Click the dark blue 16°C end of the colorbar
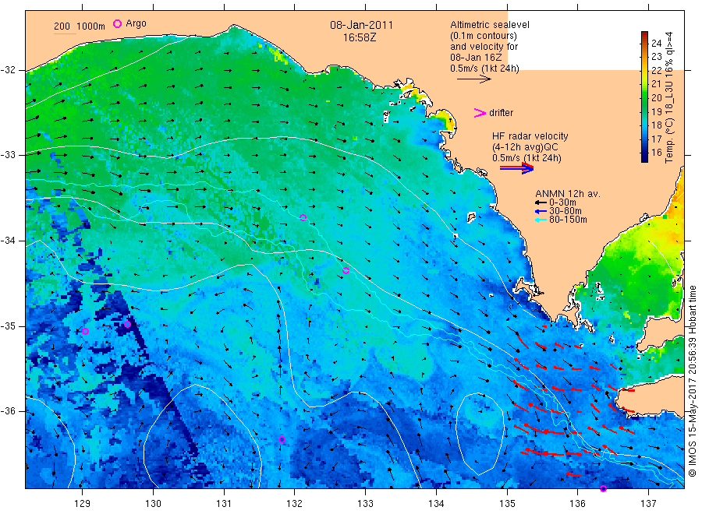Viewport: 702px width, 514px height. [644, 157]
